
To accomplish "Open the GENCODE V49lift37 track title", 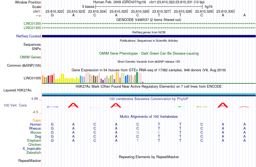I will coord(148,20).
